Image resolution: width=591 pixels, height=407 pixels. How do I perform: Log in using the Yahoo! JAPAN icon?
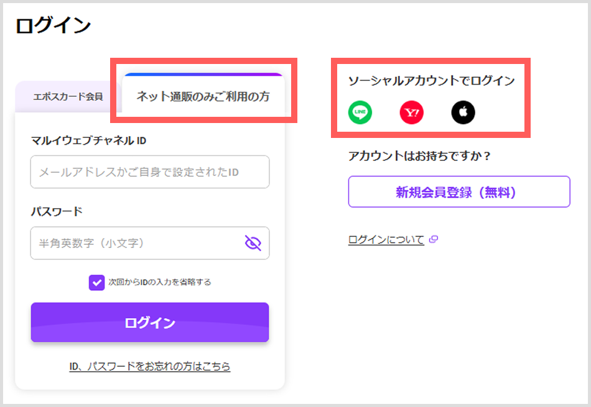pyautogui.click(x=411, y=112)
